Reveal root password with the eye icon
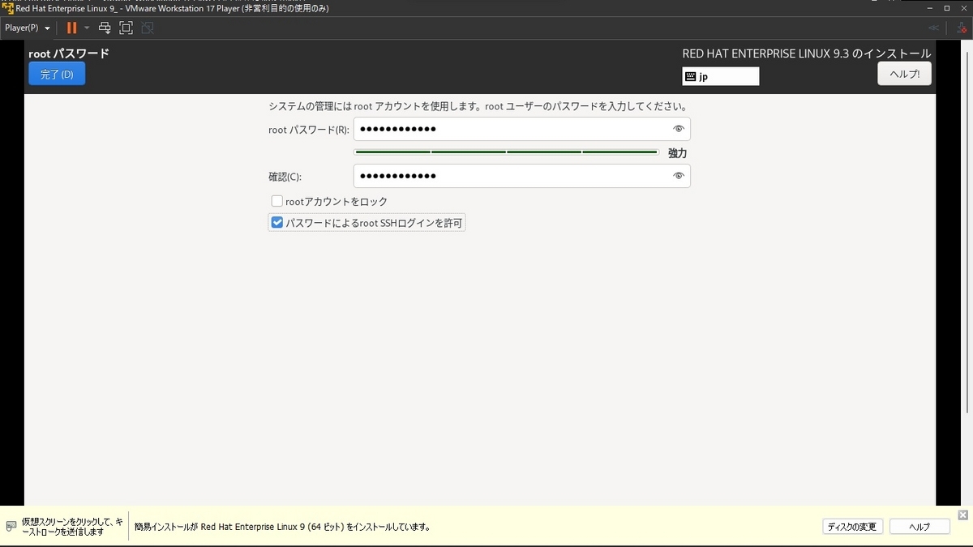The image size is (973, 547). coord(679,129)
